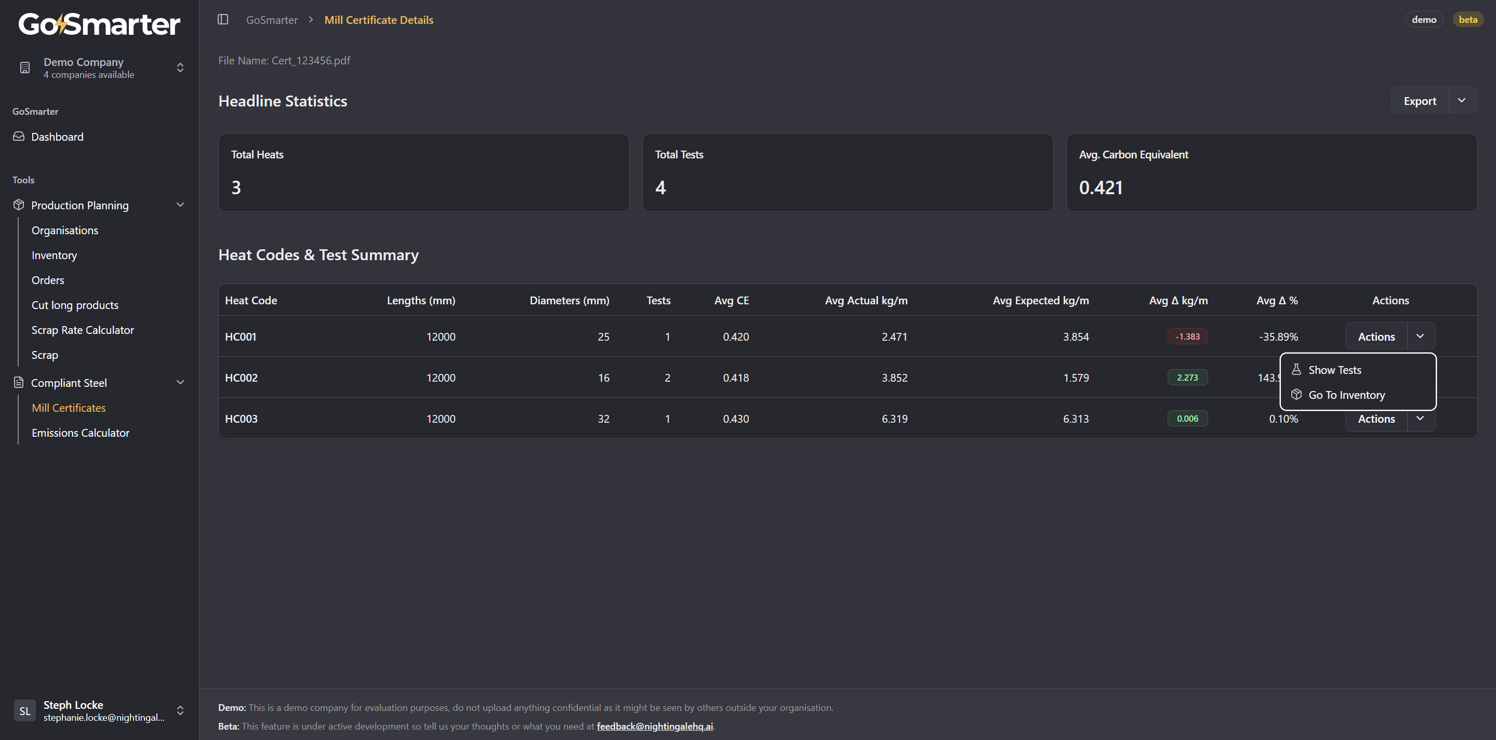Click the Export button

[1419, 101]
